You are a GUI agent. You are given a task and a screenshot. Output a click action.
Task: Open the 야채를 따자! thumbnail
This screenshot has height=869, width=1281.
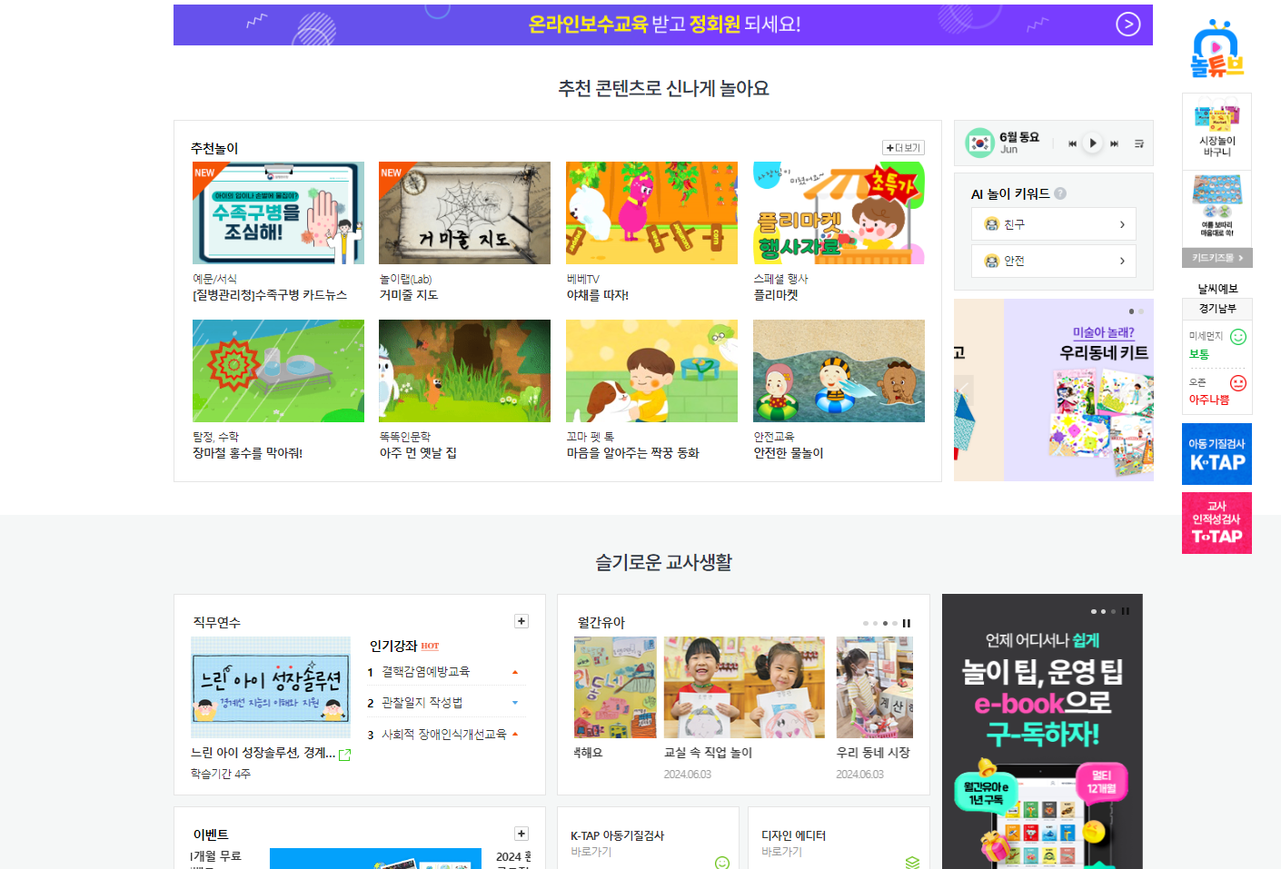point(651,212)
